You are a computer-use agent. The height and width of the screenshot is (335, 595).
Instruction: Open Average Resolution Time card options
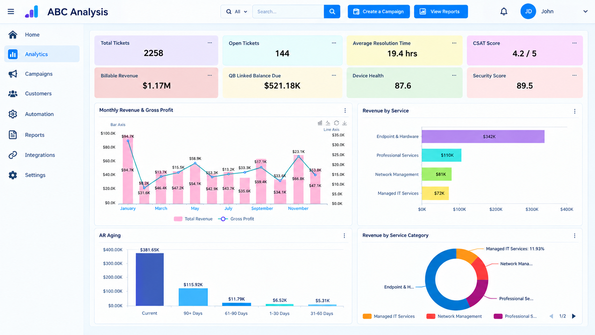point(454,43)
